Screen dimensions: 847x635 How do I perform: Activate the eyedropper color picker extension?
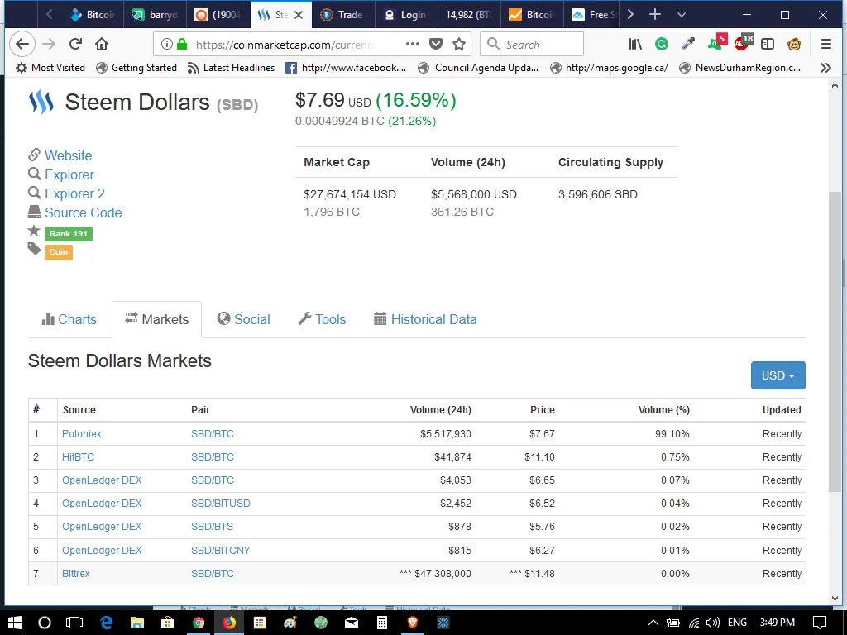pyautogui.click(x=688, y=45)
